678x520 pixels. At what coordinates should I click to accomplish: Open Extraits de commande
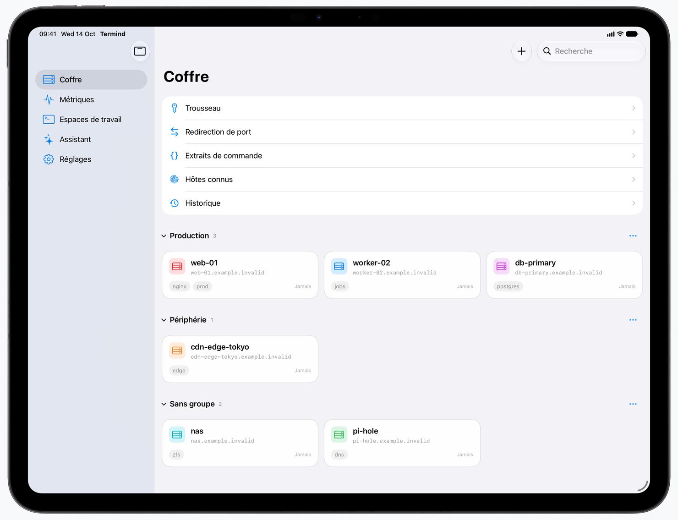coord(402,156)
